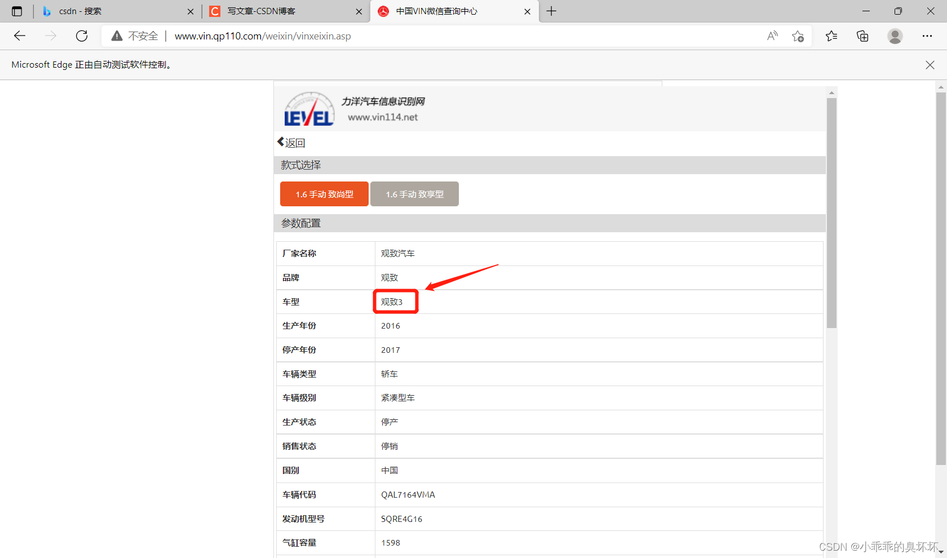Screen dimensions: 947x558
Task: Click the not-secure warning icon
Action: (117, 36)
